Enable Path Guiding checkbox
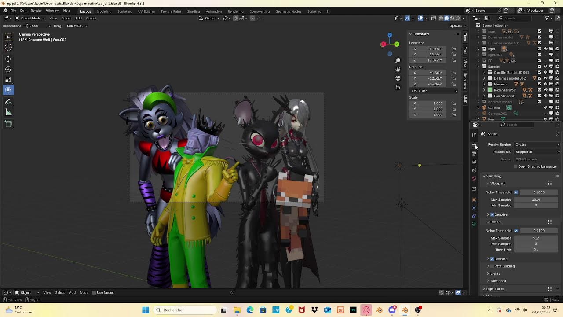The height and width of the screenshot is (317, 563). point(492,266)
